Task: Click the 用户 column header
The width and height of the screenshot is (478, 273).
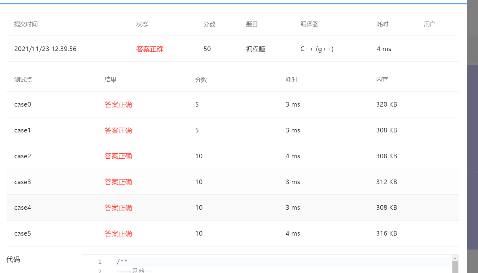Action: point(430,24)
